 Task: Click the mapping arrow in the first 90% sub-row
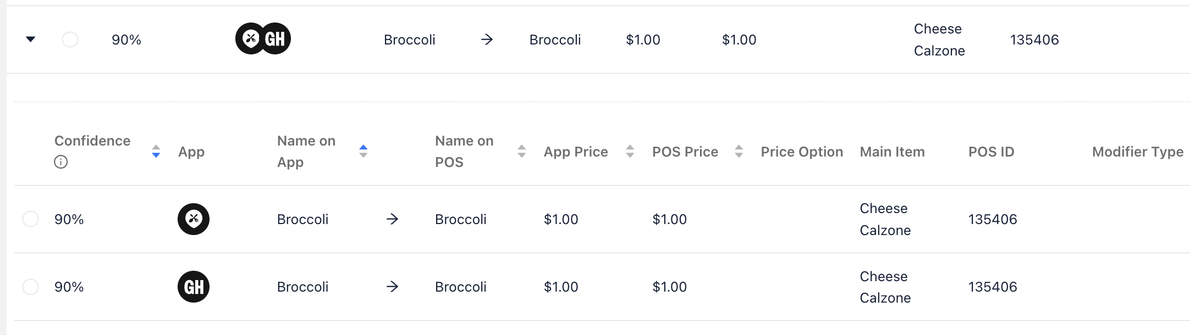[x=392, y=219]
